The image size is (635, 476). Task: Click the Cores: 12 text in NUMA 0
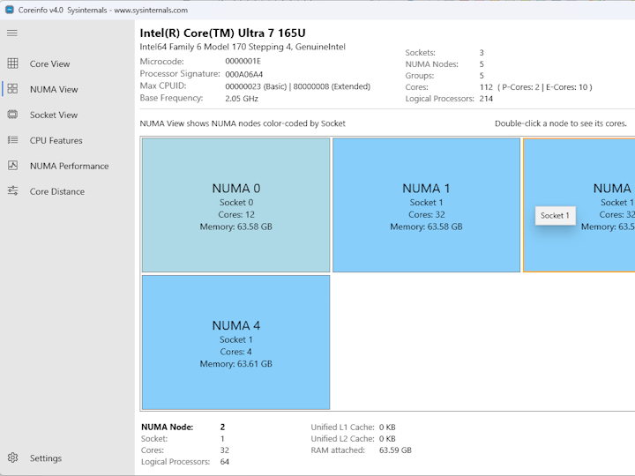[x=236, y=214]
